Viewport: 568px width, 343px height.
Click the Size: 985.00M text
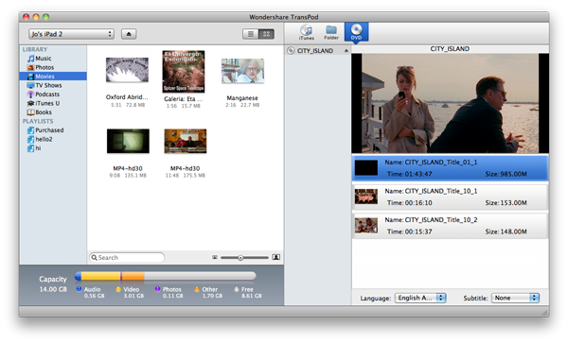pyautogui.click(x=506, y=174)
